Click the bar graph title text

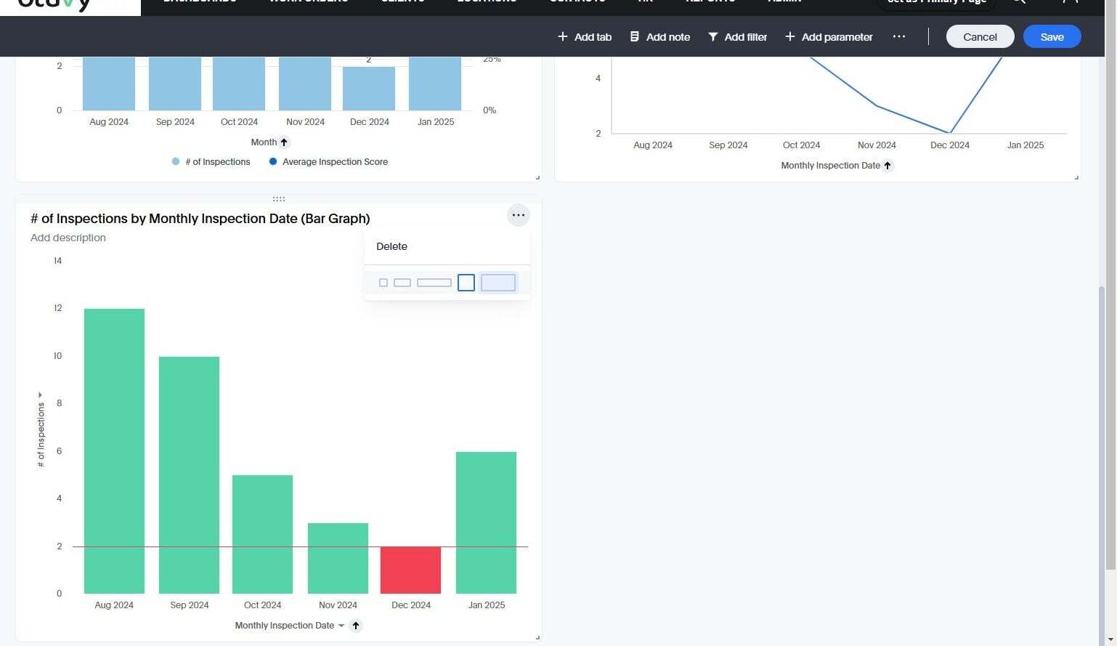[200, 219]
